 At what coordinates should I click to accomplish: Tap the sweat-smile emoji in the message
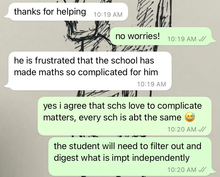point(190,117)
